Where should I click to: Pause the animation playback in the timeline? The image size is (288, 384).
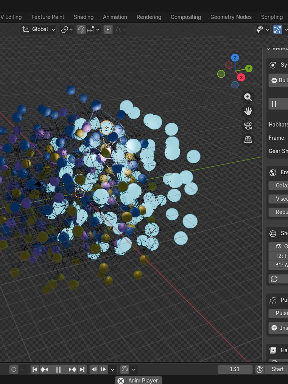pyautogui.click(x=59, y=370)
